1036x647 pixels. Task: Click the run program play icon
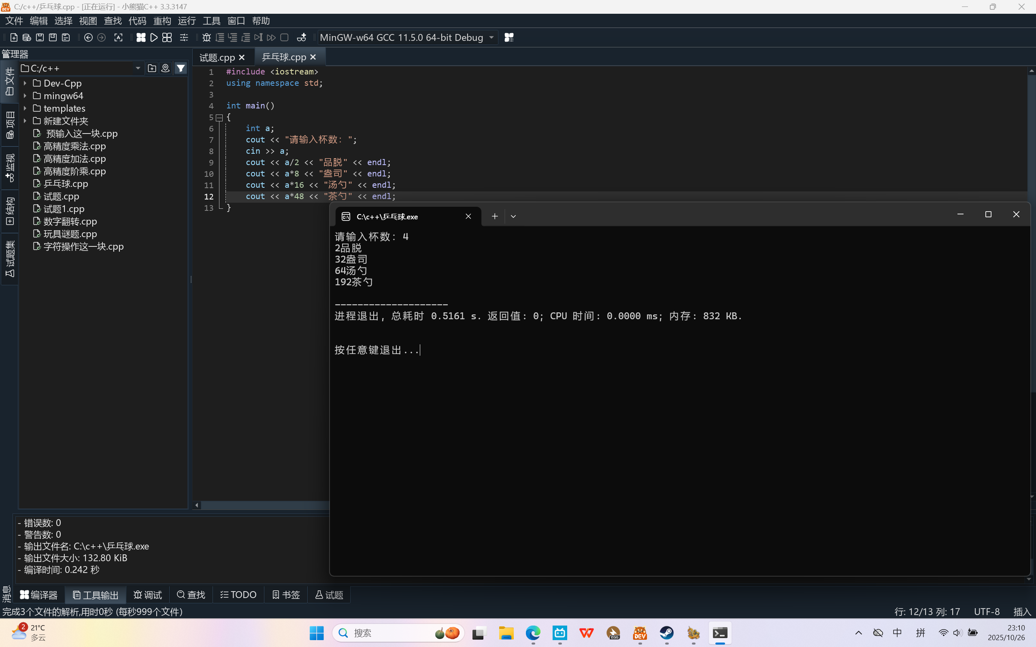click(154, 38)
